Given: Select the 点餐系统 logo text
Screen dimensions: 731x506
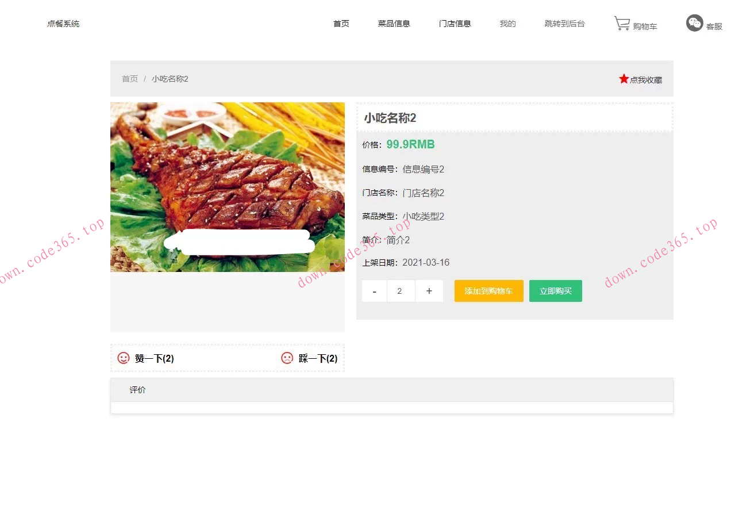Looking at the screenshot, I should coord(63,24).
